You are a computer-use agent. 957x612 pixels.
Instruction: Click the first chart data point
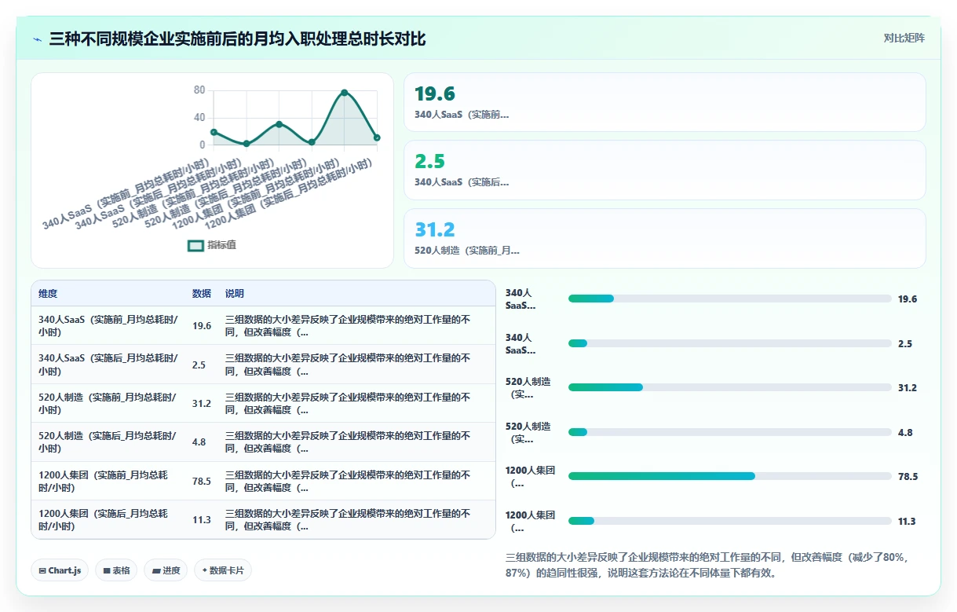pyautogui.click(x=214, y=132)
